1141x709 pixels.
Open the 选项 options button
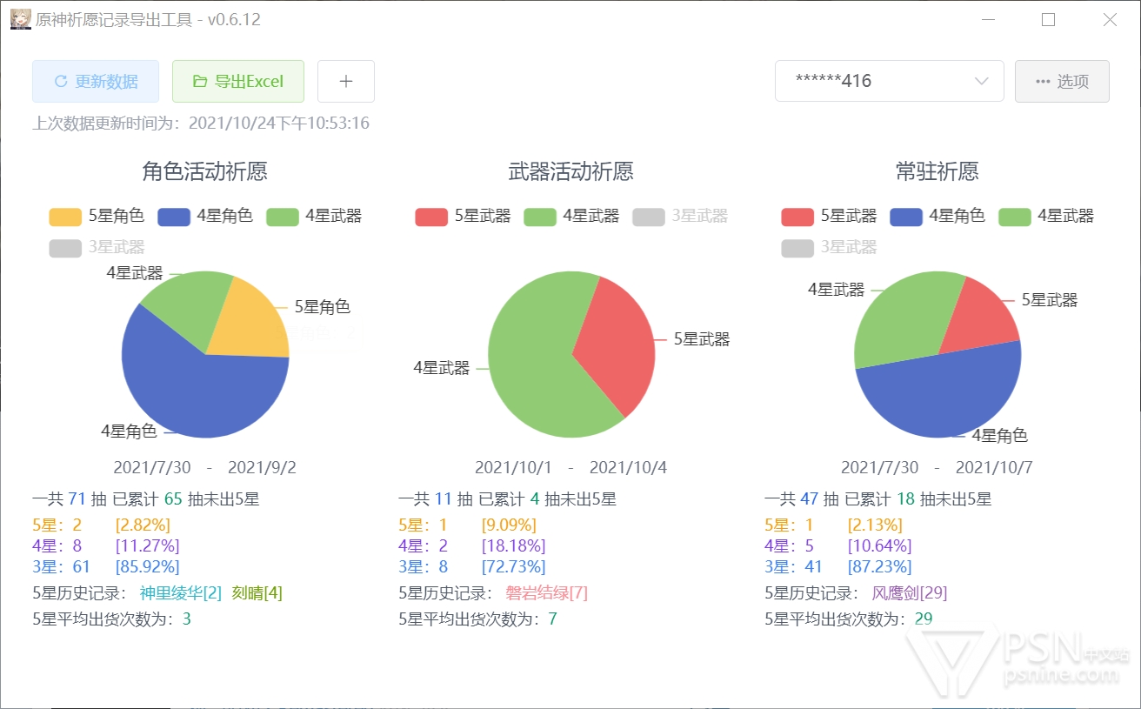(1062, 81)
